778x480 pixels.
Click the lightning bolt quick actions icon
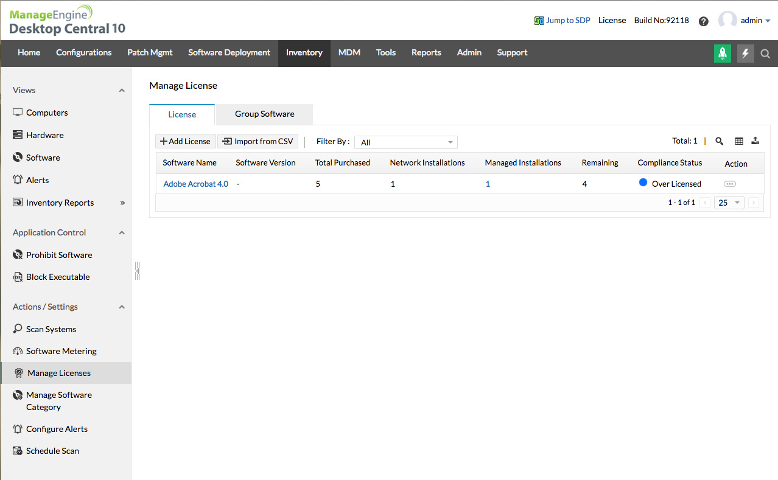[746, 53]
